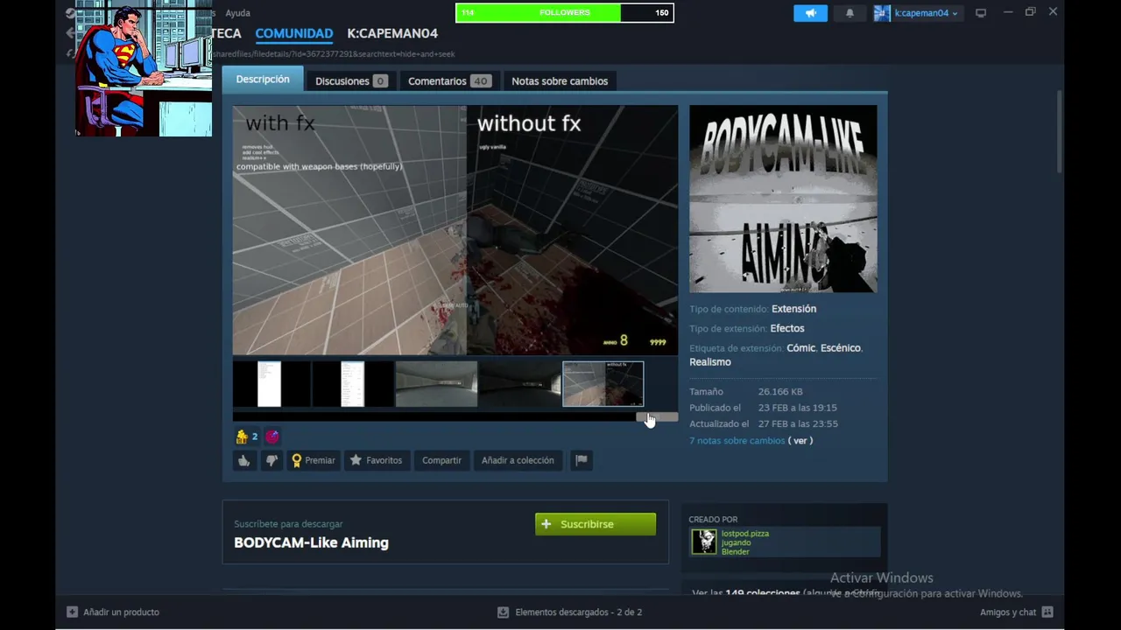
Task: Report item with the flag icon
Action: tap(581, 460)
